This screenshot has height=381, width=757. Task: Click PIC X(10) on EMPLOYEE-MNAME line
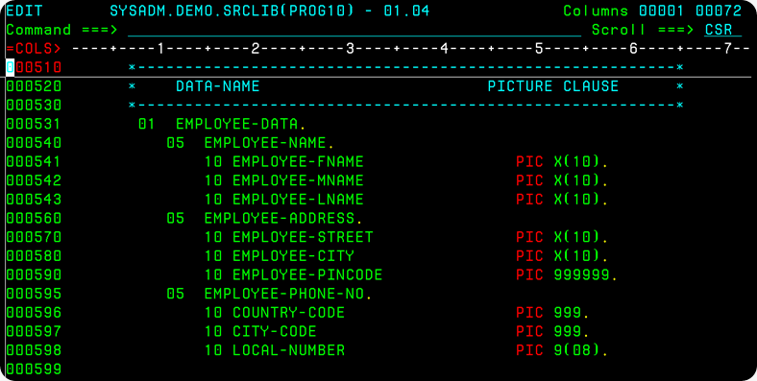tap(562, 180)
